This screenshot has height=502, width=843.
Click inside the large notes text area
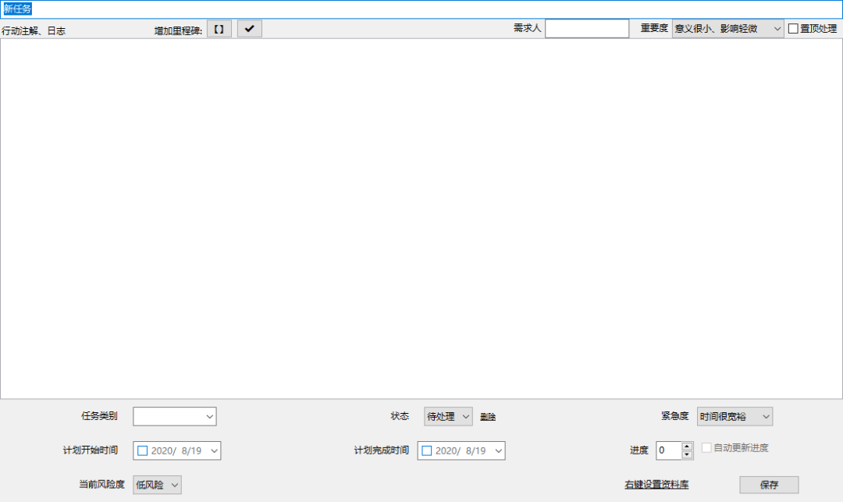(x=421, y=219)
